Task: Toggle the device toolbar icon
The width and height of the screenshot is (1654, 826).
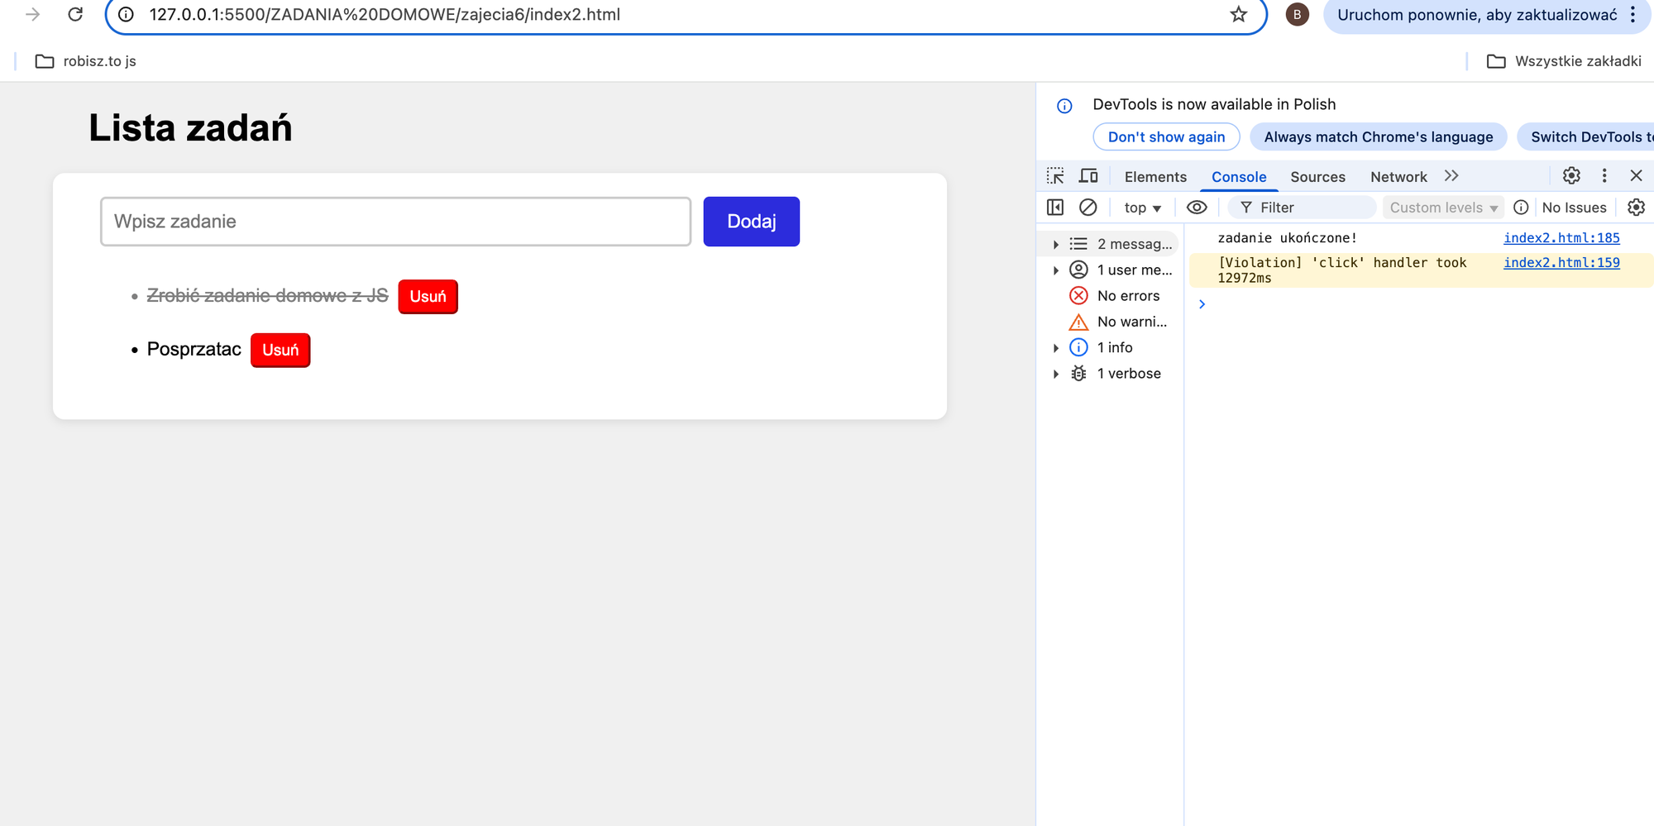Action: (x=1088, y=176)
